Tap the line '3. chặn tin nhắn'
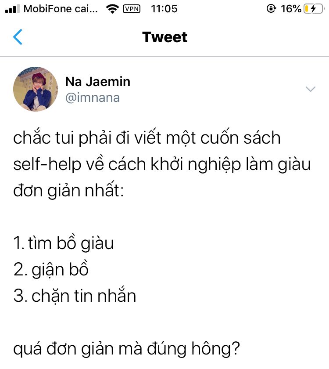Image resolution: width=329 pixels, height=369 pixels. tap(75, 295)
